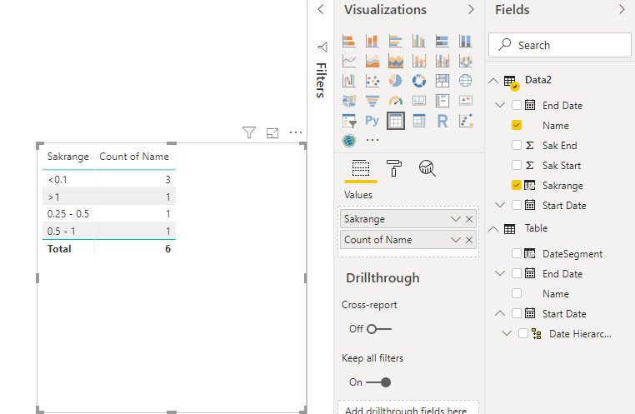Open focus mode for the table visual
The image size is (635, 414).
272,132
